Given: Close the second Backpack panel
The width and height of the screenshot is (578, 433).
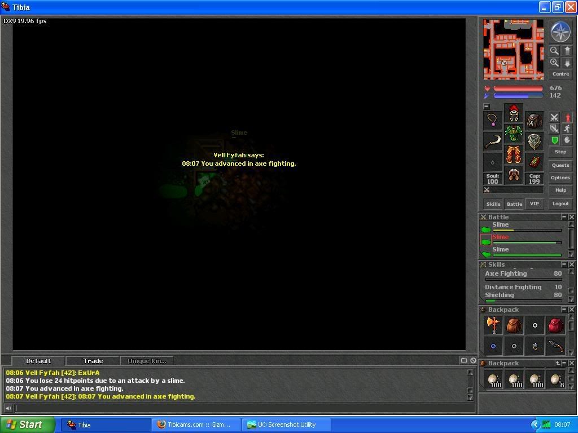Looking at the screenshot, I should coord(571,363).
